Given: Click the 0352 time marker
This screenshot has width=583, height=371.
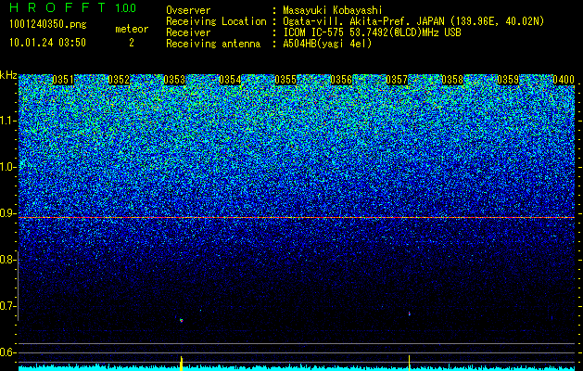Looking at the screenshot, I should pos(119,80).
